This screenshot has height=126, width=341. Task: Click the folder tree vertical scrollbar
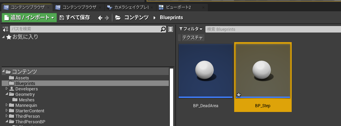coord(172,97)
